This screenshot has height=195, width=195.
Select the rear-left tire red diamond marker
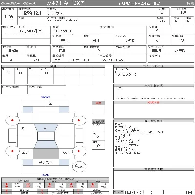pyautogui.click(x=12, y=151)
